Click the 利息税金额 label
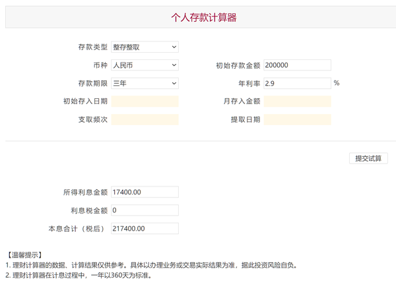 click(89, 211)
